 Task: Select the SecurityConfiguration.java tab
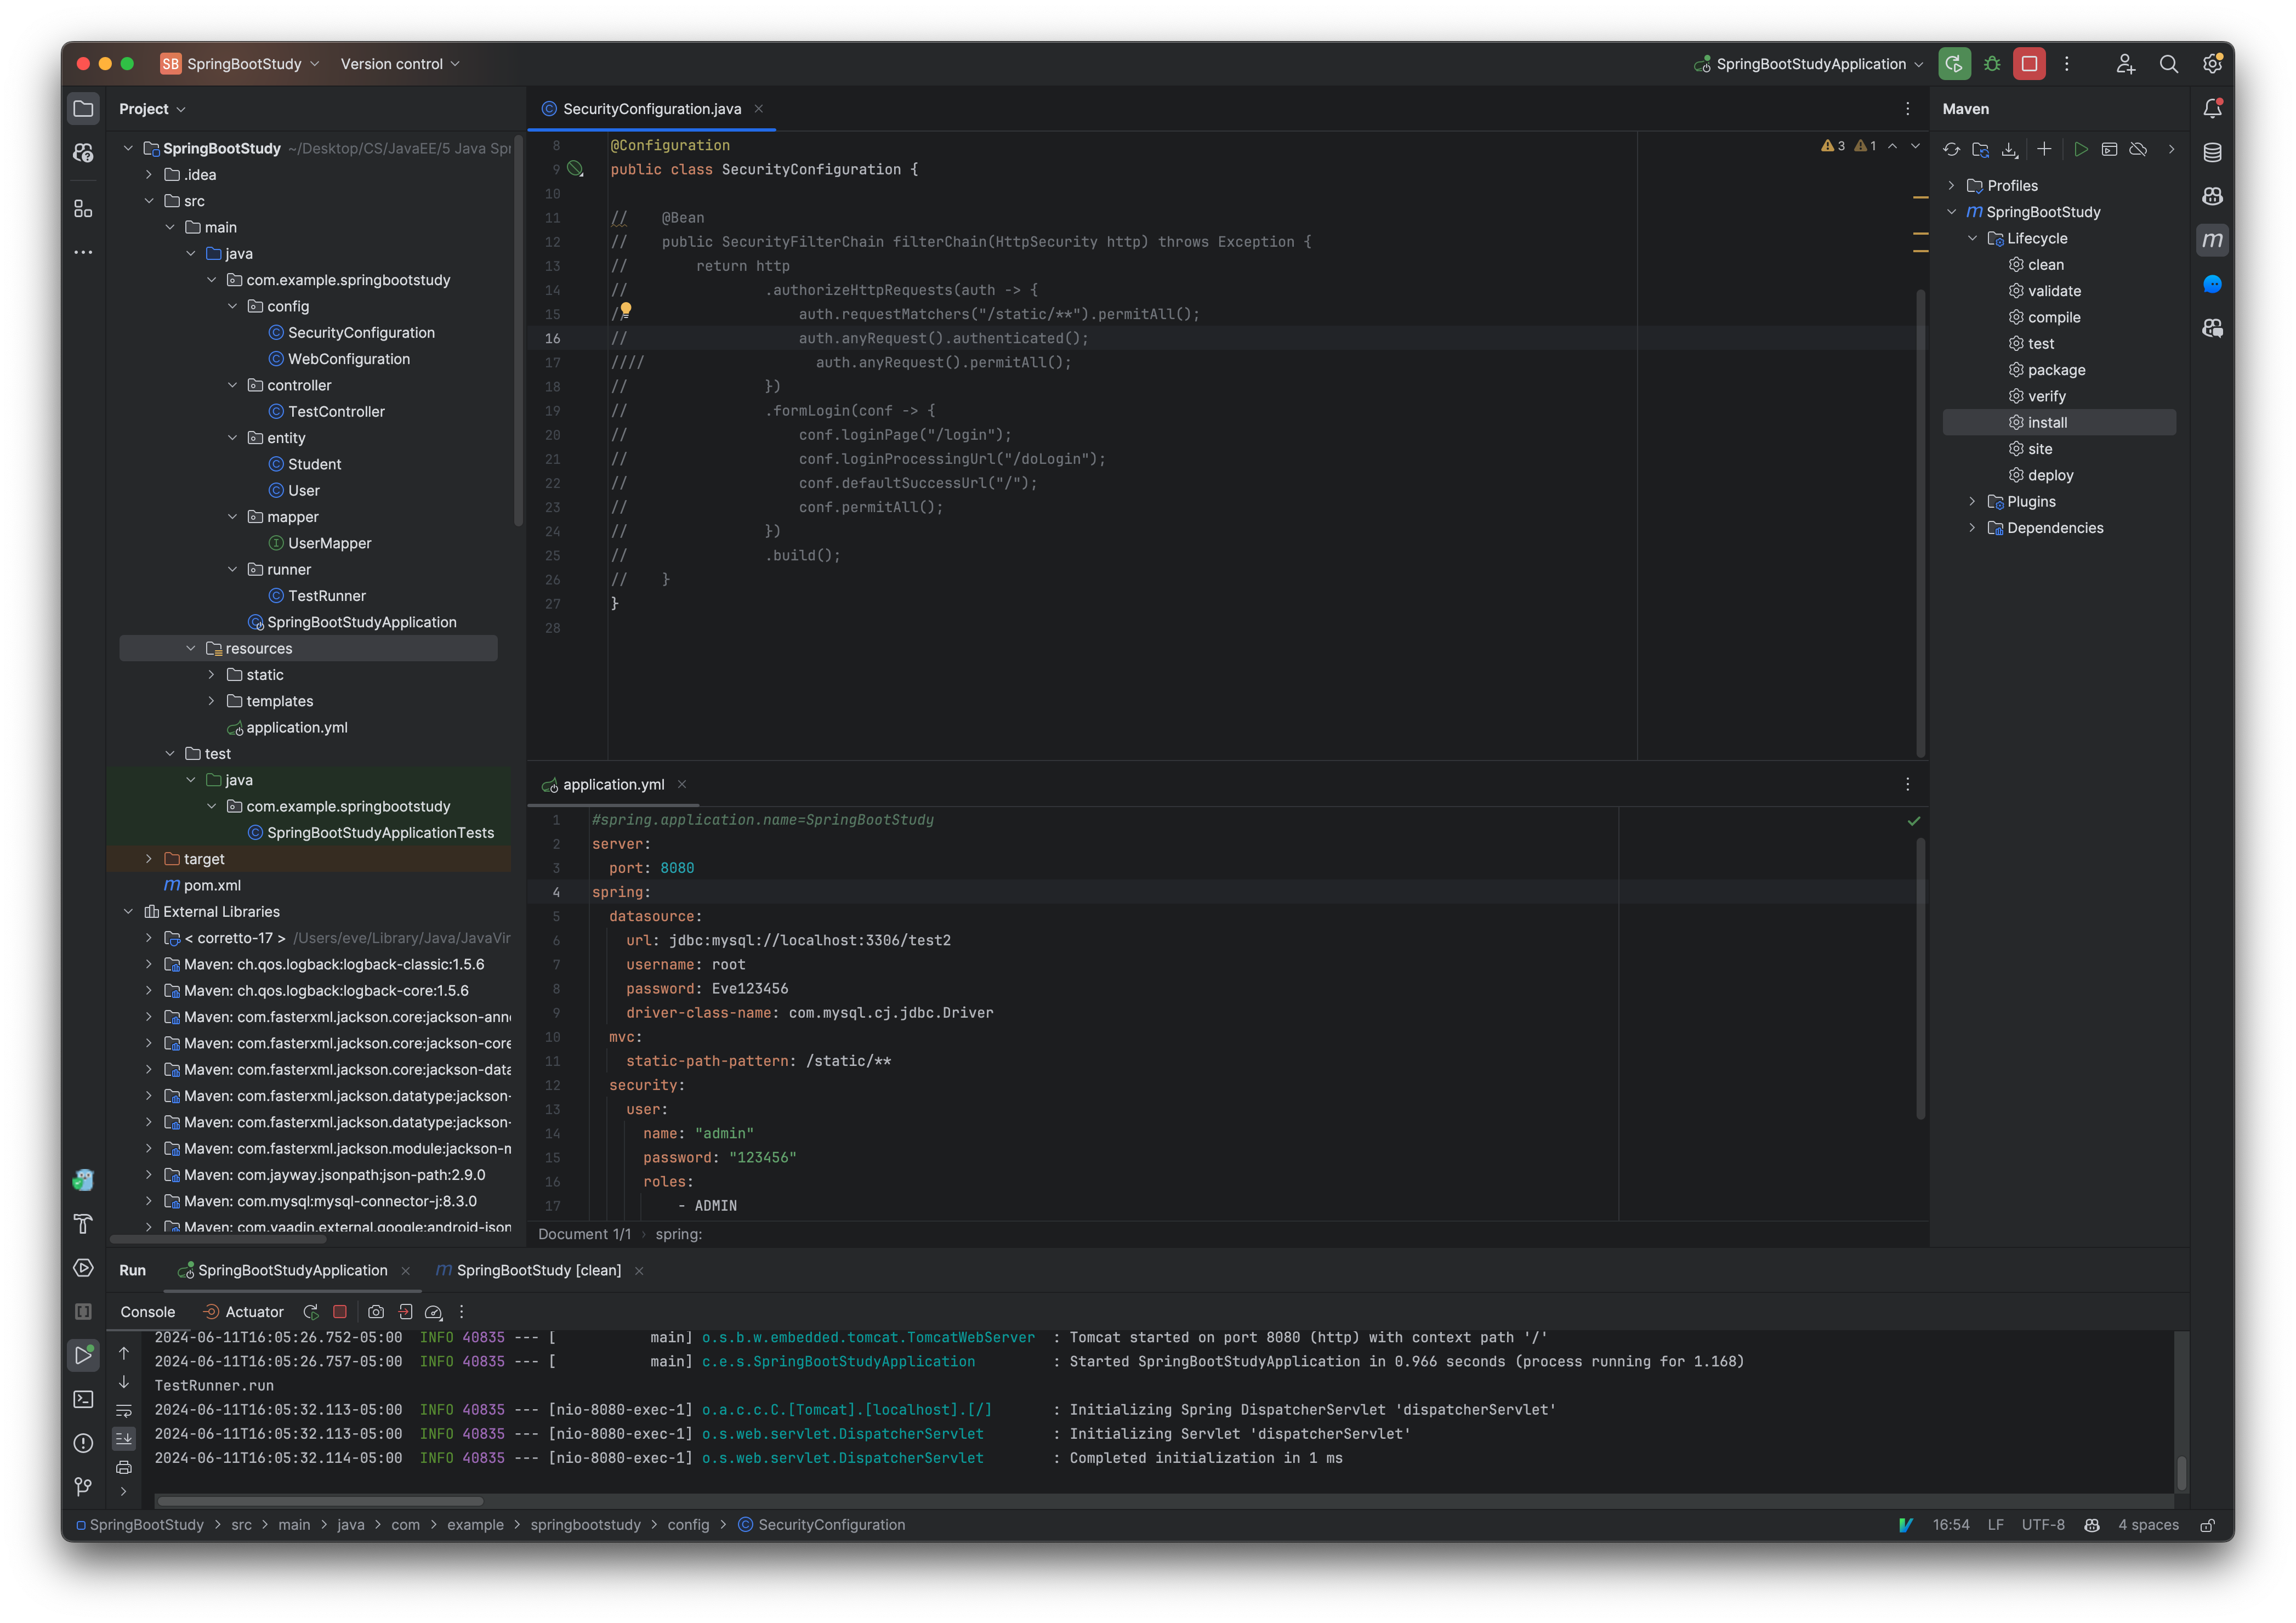pyautogui.click(x=650, y=109)
